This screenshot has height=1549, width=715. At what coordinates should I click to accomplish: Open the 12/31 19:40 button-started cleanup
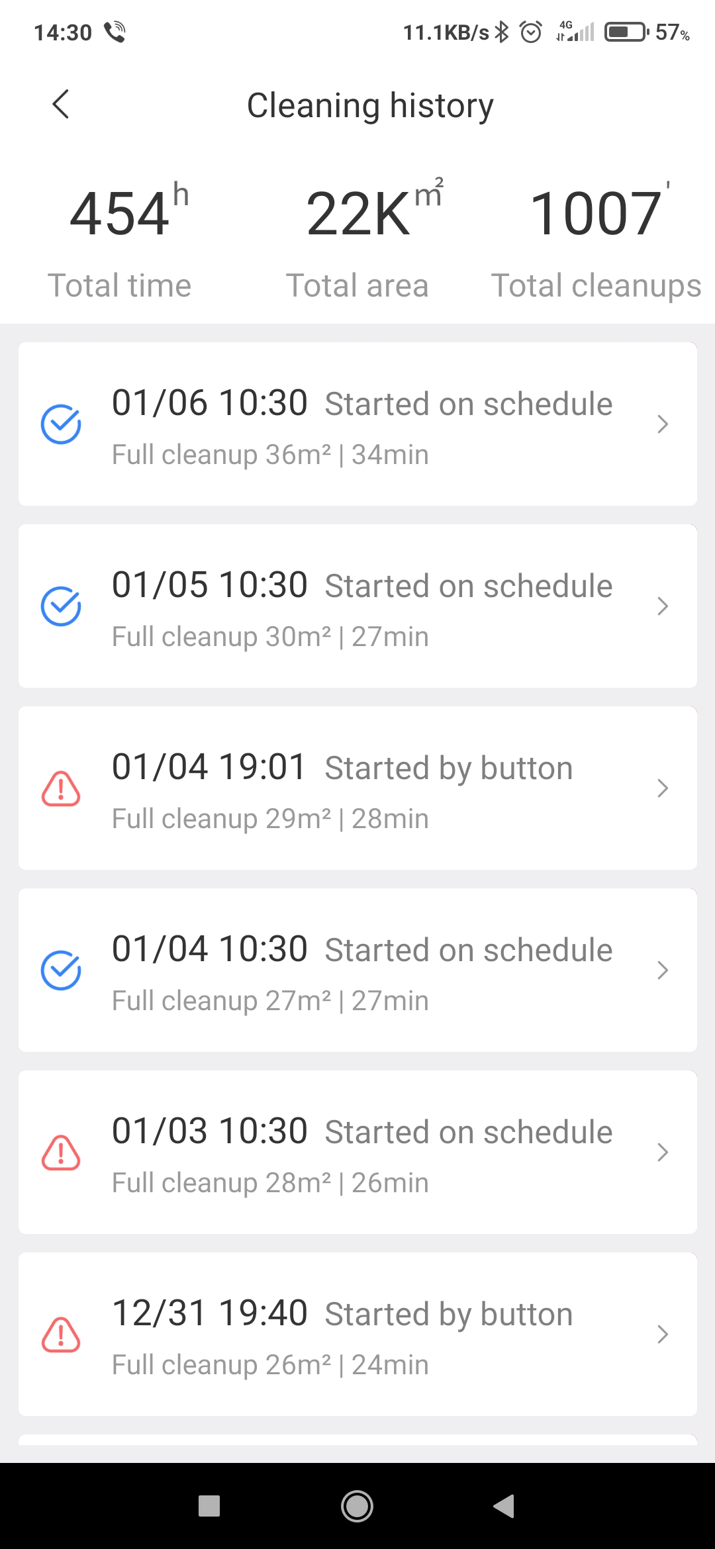(x=358, y=1335)
